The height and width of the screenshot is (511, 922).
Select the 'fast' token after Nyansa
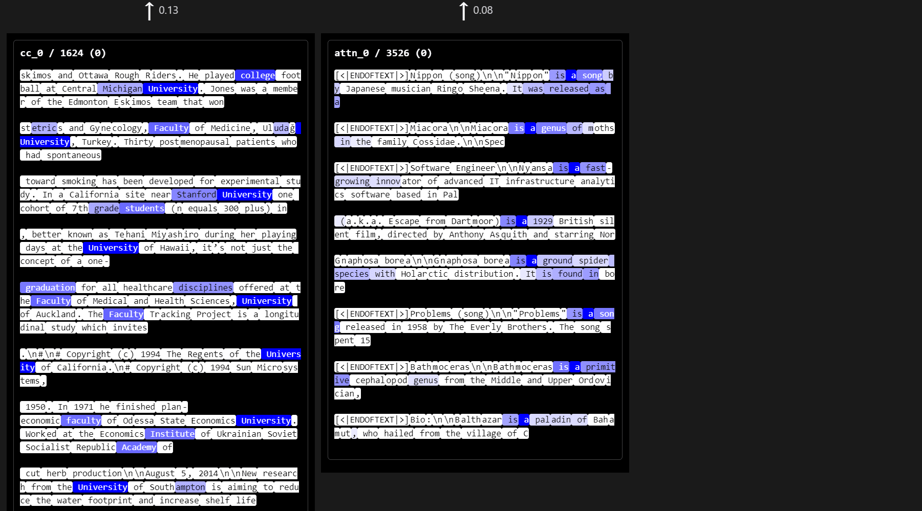pyautogui.click(x=595, y=168)
